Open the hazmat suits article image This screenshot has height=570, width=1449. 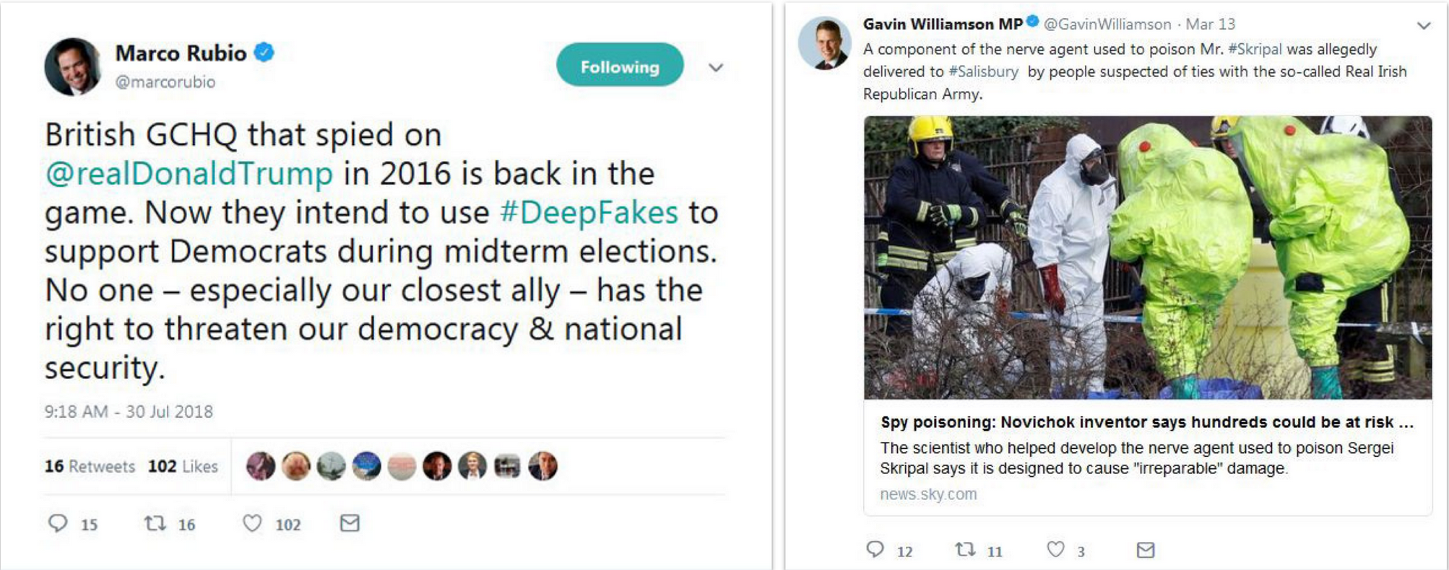tap(1147, 258)
